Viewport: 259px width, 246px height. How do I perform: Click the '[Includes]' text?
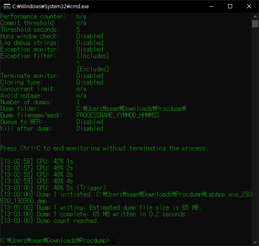(93, 56)
